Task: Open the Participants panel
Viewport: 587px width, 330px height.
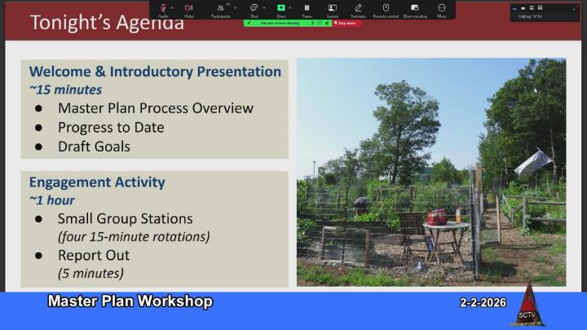Action: click(x=220, y=8)
